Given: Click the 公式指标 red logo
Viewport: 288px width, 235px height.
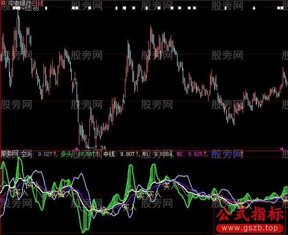Looking at the screenshot, I should 248,215.
